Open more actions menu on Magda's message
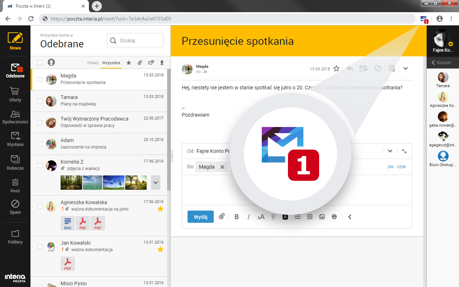Image resolution: width=459 pixels, height=287 pixels. 405,68
